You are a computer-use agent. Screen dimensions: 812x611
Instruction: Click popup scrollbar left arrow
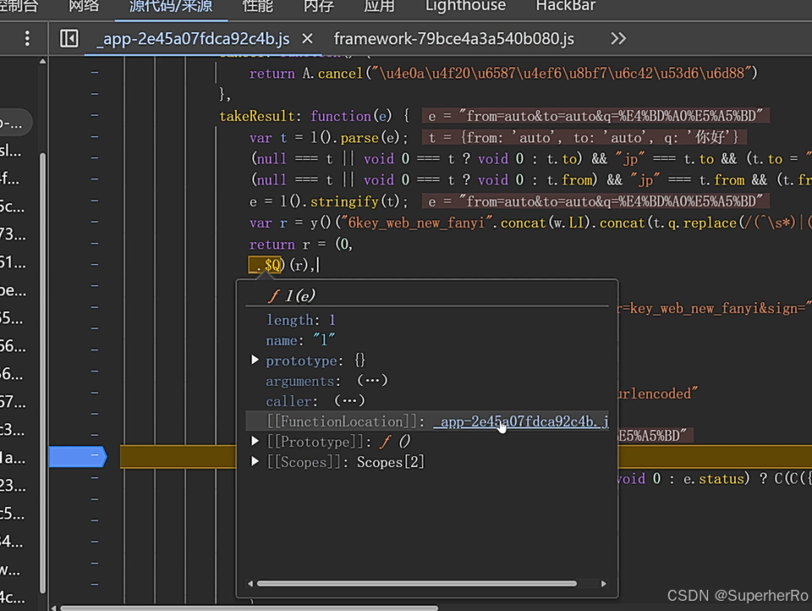tap(250, 584)
